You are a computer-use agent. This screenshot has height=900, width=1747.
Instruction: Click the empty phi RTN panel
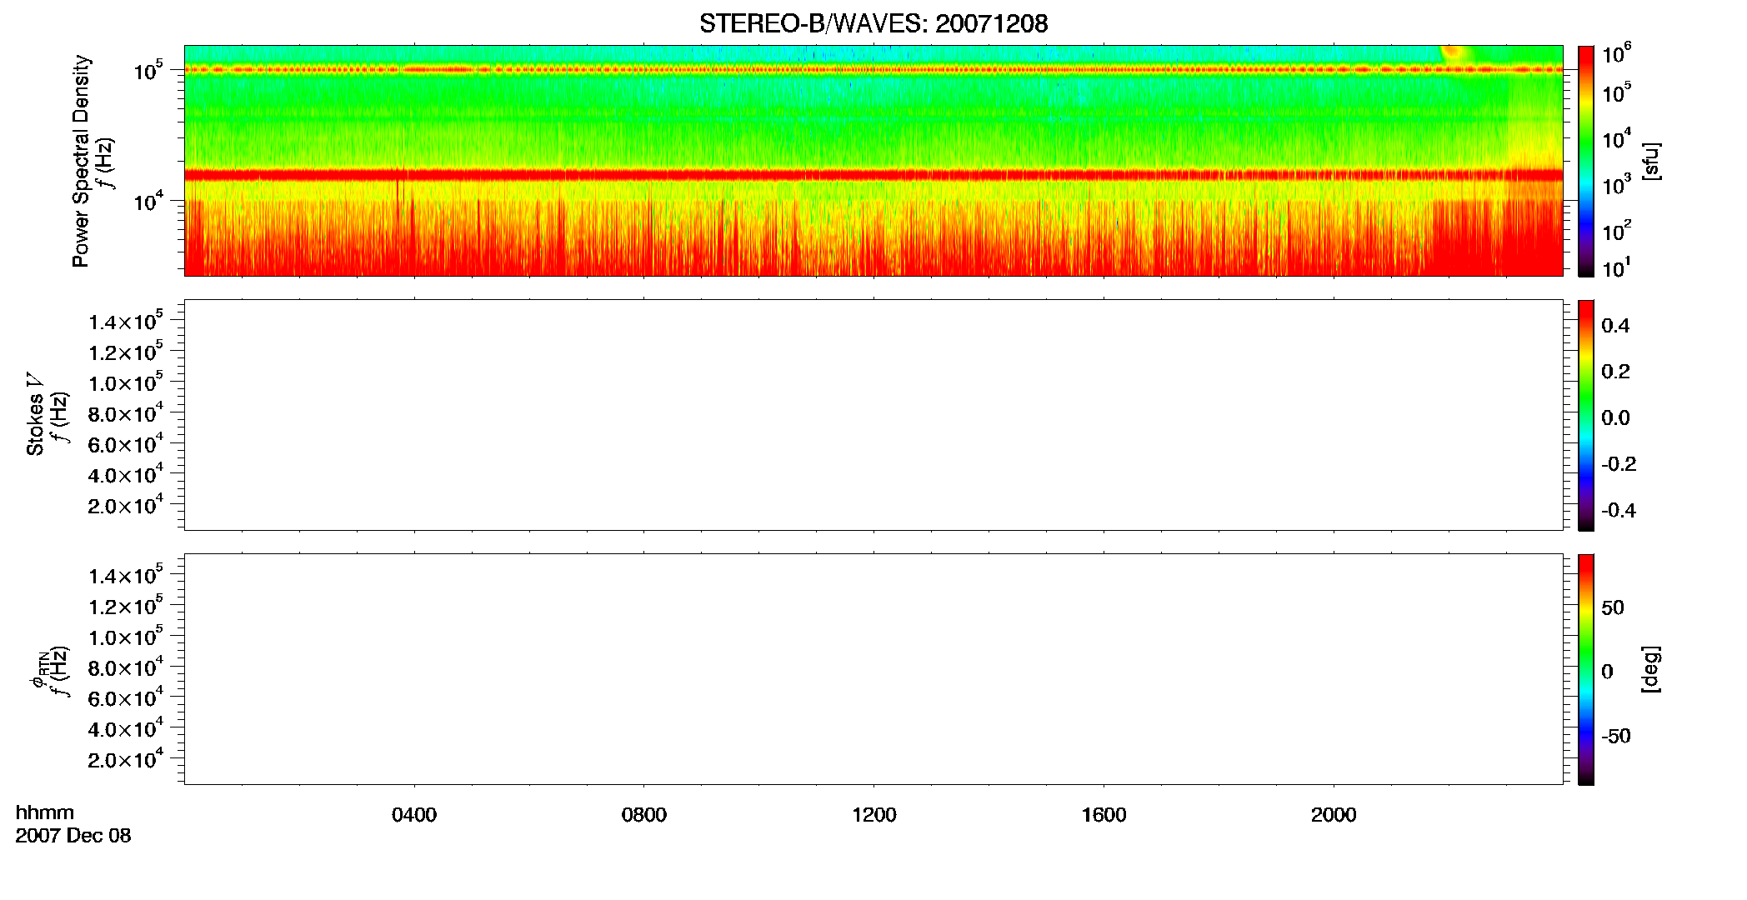pos(873,669)
